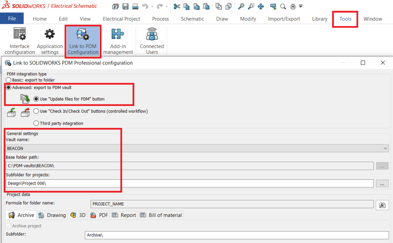Screen dimensions: 393x243
Task: Click the Save floppy disk icon
Action: 125,7
